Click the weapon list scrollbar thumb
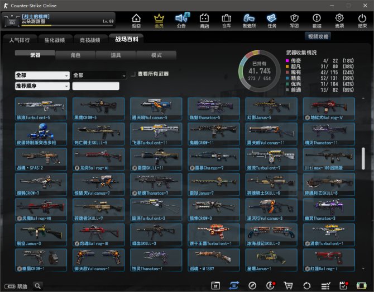The width and height of the screenshot is (374, 292). pos(363,158)
